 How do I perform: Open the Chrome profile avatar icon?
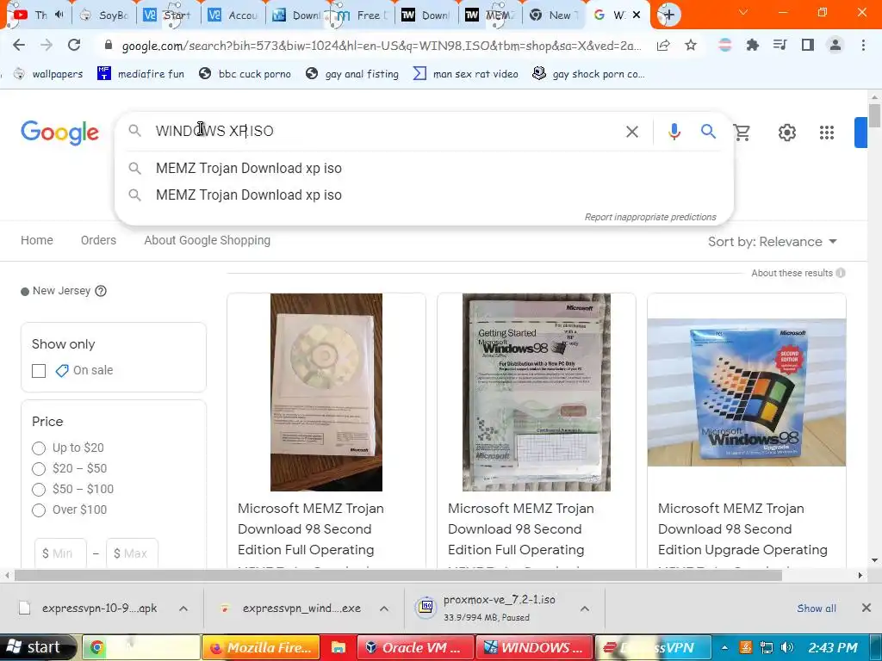[835, 45]
